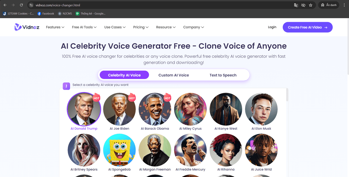
Task: Select the Text to Speech tab
Action: click(223, 75)
